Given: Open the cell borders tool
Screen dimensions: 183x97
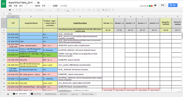Looking at the screenshot, I should pos(79,10).
